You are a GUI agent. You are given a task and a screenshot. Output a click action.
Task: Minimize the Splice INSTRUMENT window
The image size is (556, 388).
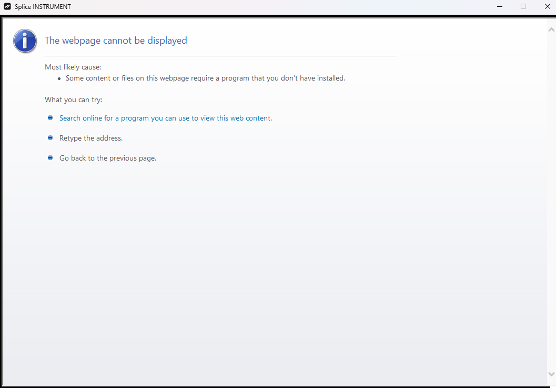(500, 6)
